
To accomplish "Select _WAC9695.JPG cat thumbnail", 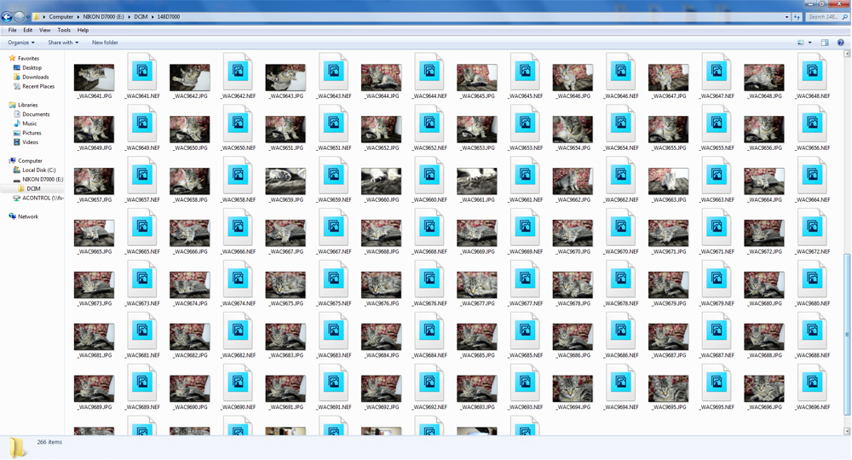I will pyautogui.click(x=668, y=388).
